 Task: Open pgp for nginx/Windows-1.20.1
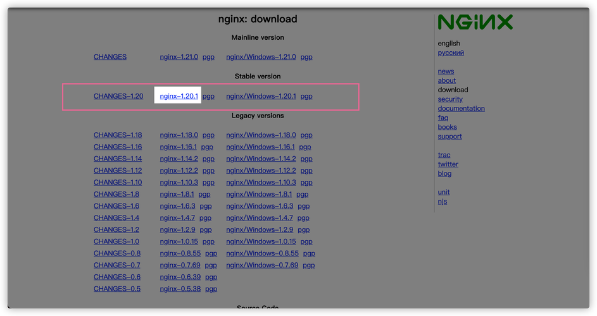coord(306,97)
